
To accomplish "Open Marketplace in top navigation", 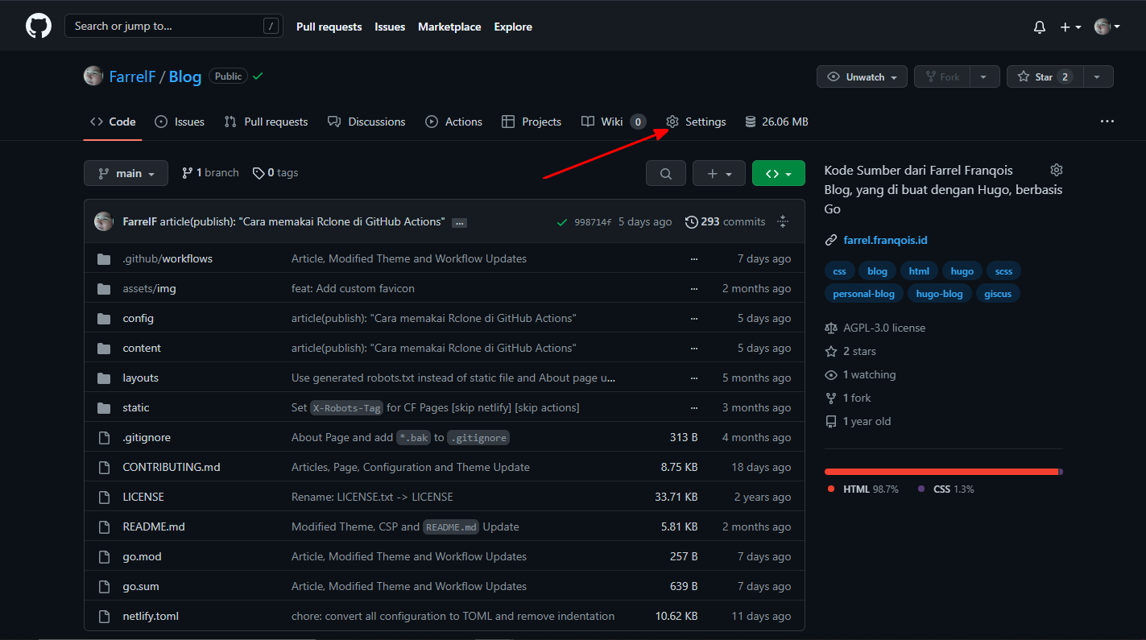I will tap(449, 27).
